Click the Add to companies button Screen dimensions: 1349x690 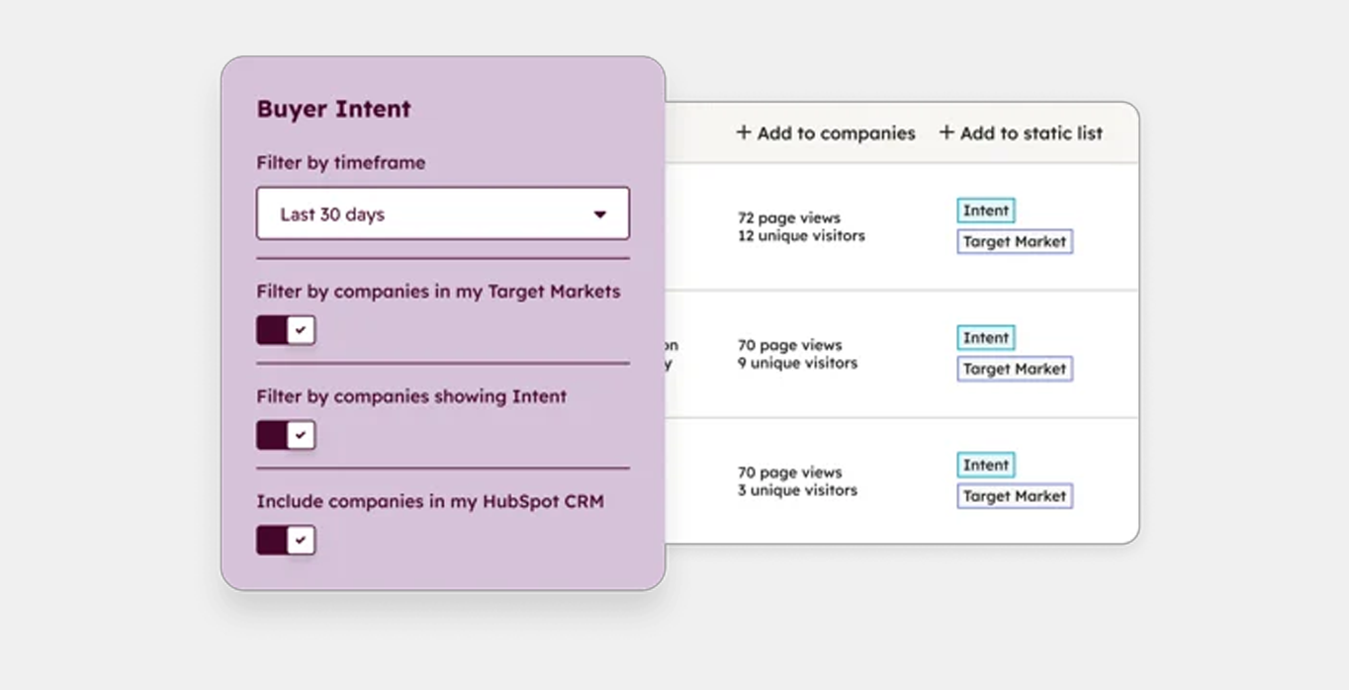826,132
